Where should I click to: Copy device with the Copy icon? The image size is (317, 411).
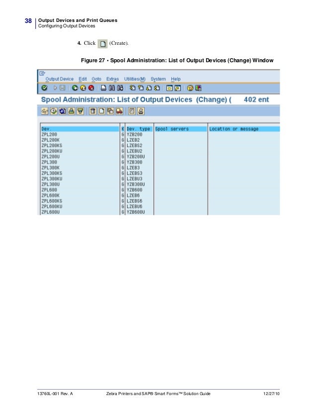tap(110, 111)
